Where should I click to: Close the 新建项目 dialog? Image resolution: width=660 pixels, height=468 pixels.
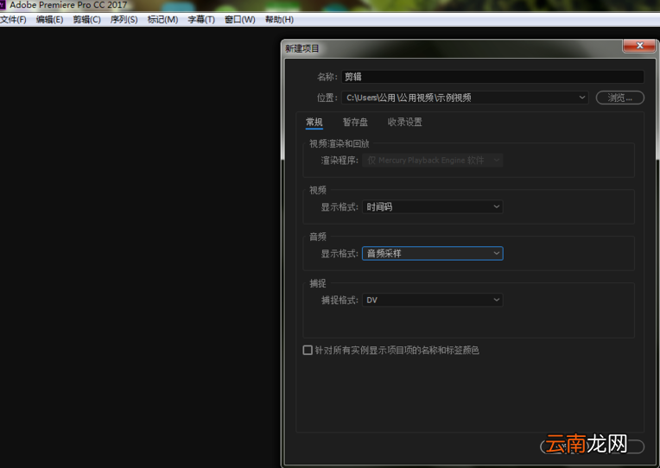[639, 46]
